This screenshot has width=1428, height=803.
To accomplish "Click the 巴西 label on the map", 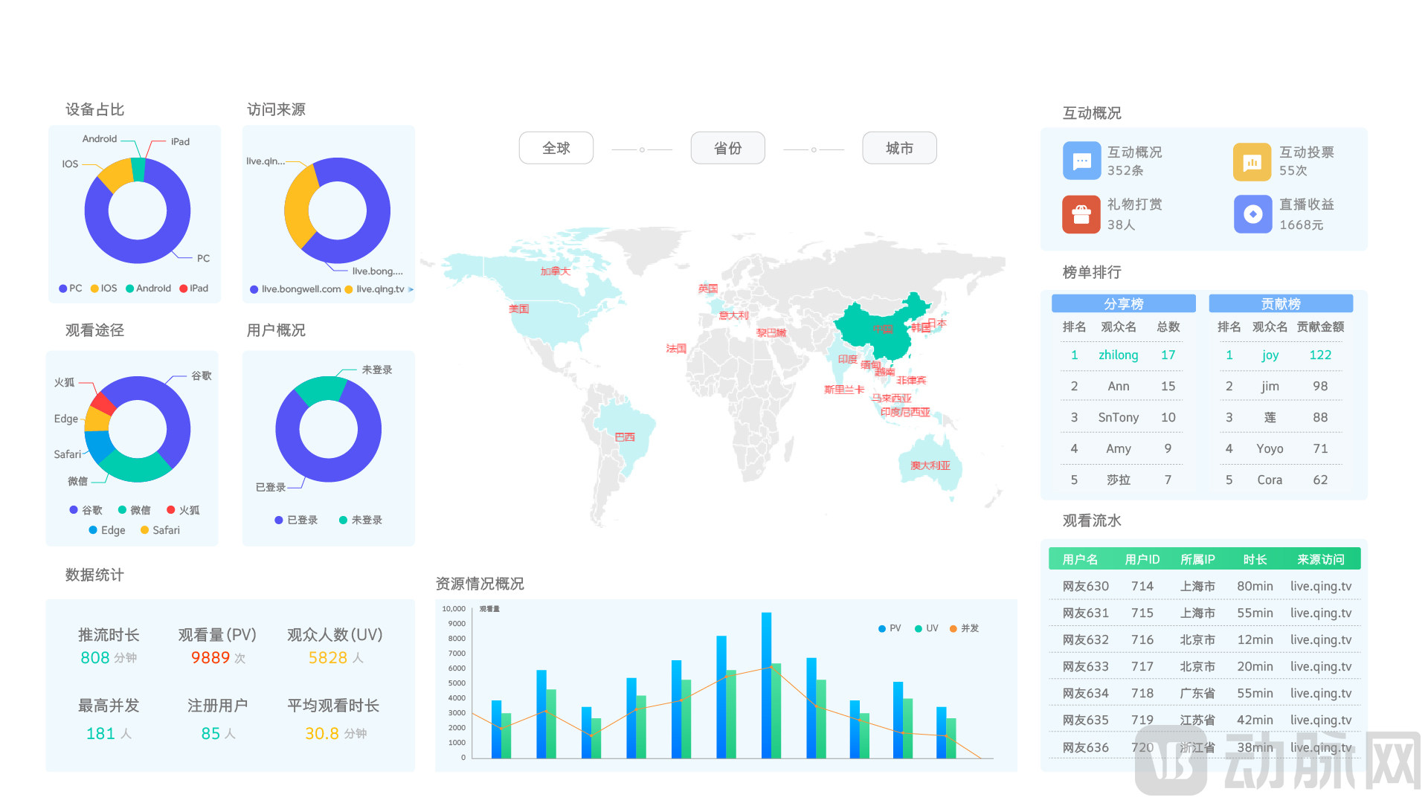I will pos(625,437).
